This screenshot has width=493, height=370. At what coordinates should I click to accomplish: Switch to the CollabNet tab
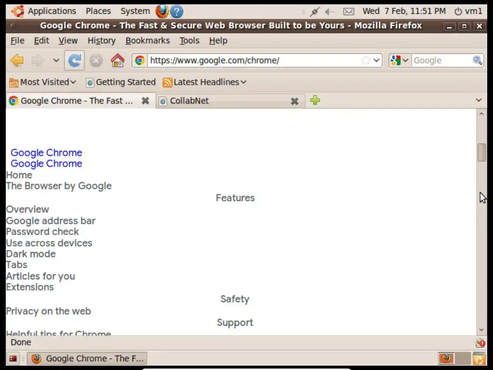230,101
